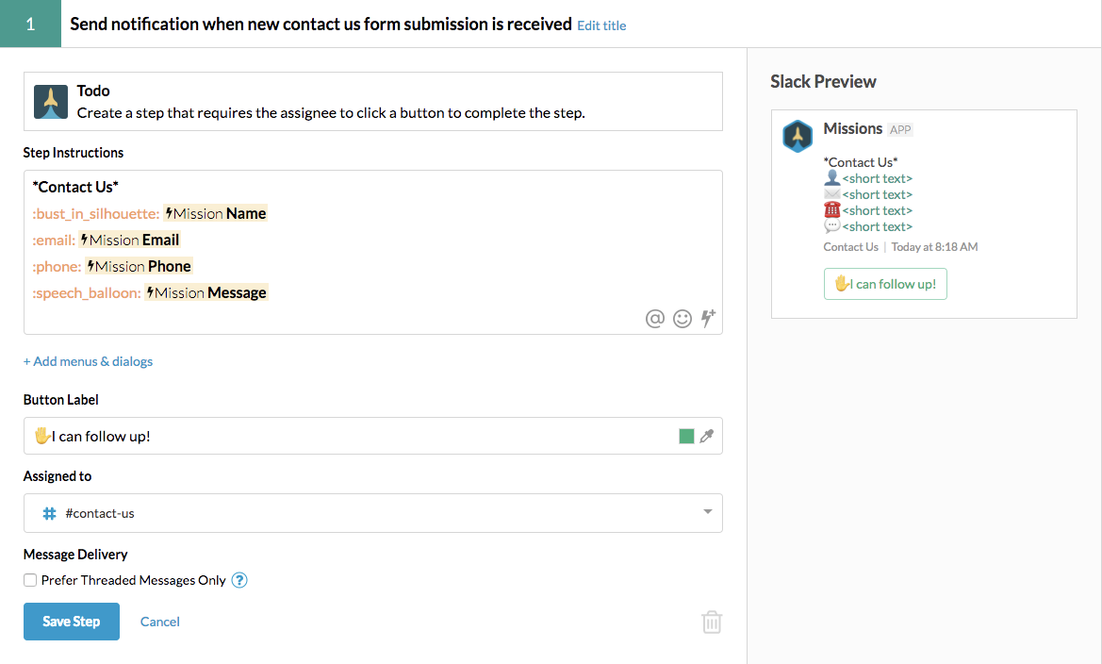This screenshot has height=664, width=1102.
Task: Click the Save Step button
Action: (x=72, y=622)
